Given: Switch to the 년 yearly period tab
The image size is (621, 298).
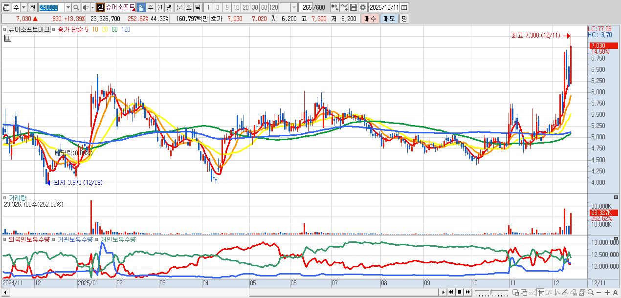Looking at the screenshot, I should click(169, 7).
